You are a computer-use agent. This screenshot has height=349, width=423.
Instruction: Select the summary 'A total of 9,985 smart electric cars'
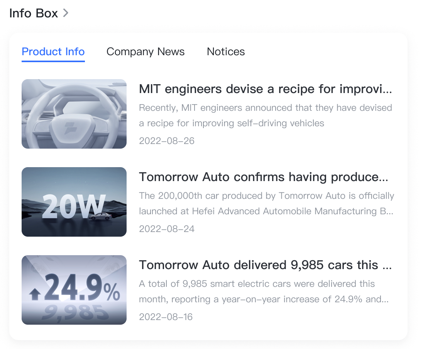point(264,291)
